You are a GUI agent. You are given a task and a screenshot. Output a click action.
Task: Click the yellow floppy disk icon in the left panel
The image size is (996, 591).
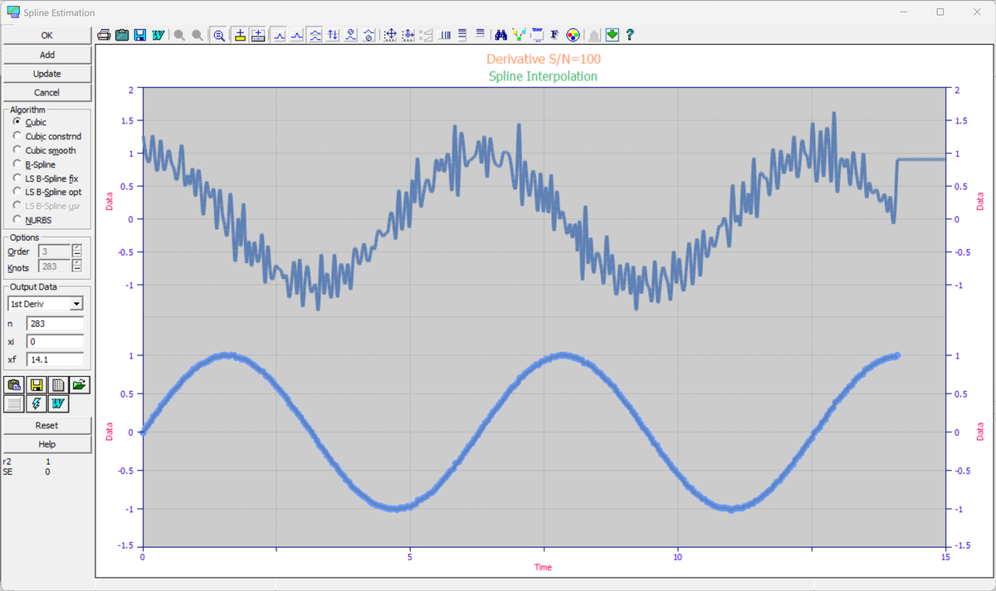pyautogui.click(x=36, y=384)
